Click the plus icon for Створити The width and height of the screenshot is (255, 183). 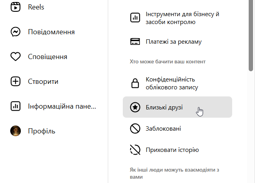[x=15, y=82]
